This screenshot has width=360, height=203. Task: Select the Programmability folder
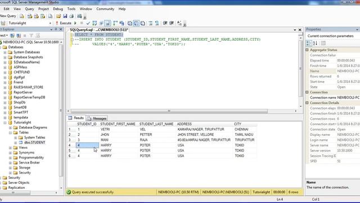[31, 158]
